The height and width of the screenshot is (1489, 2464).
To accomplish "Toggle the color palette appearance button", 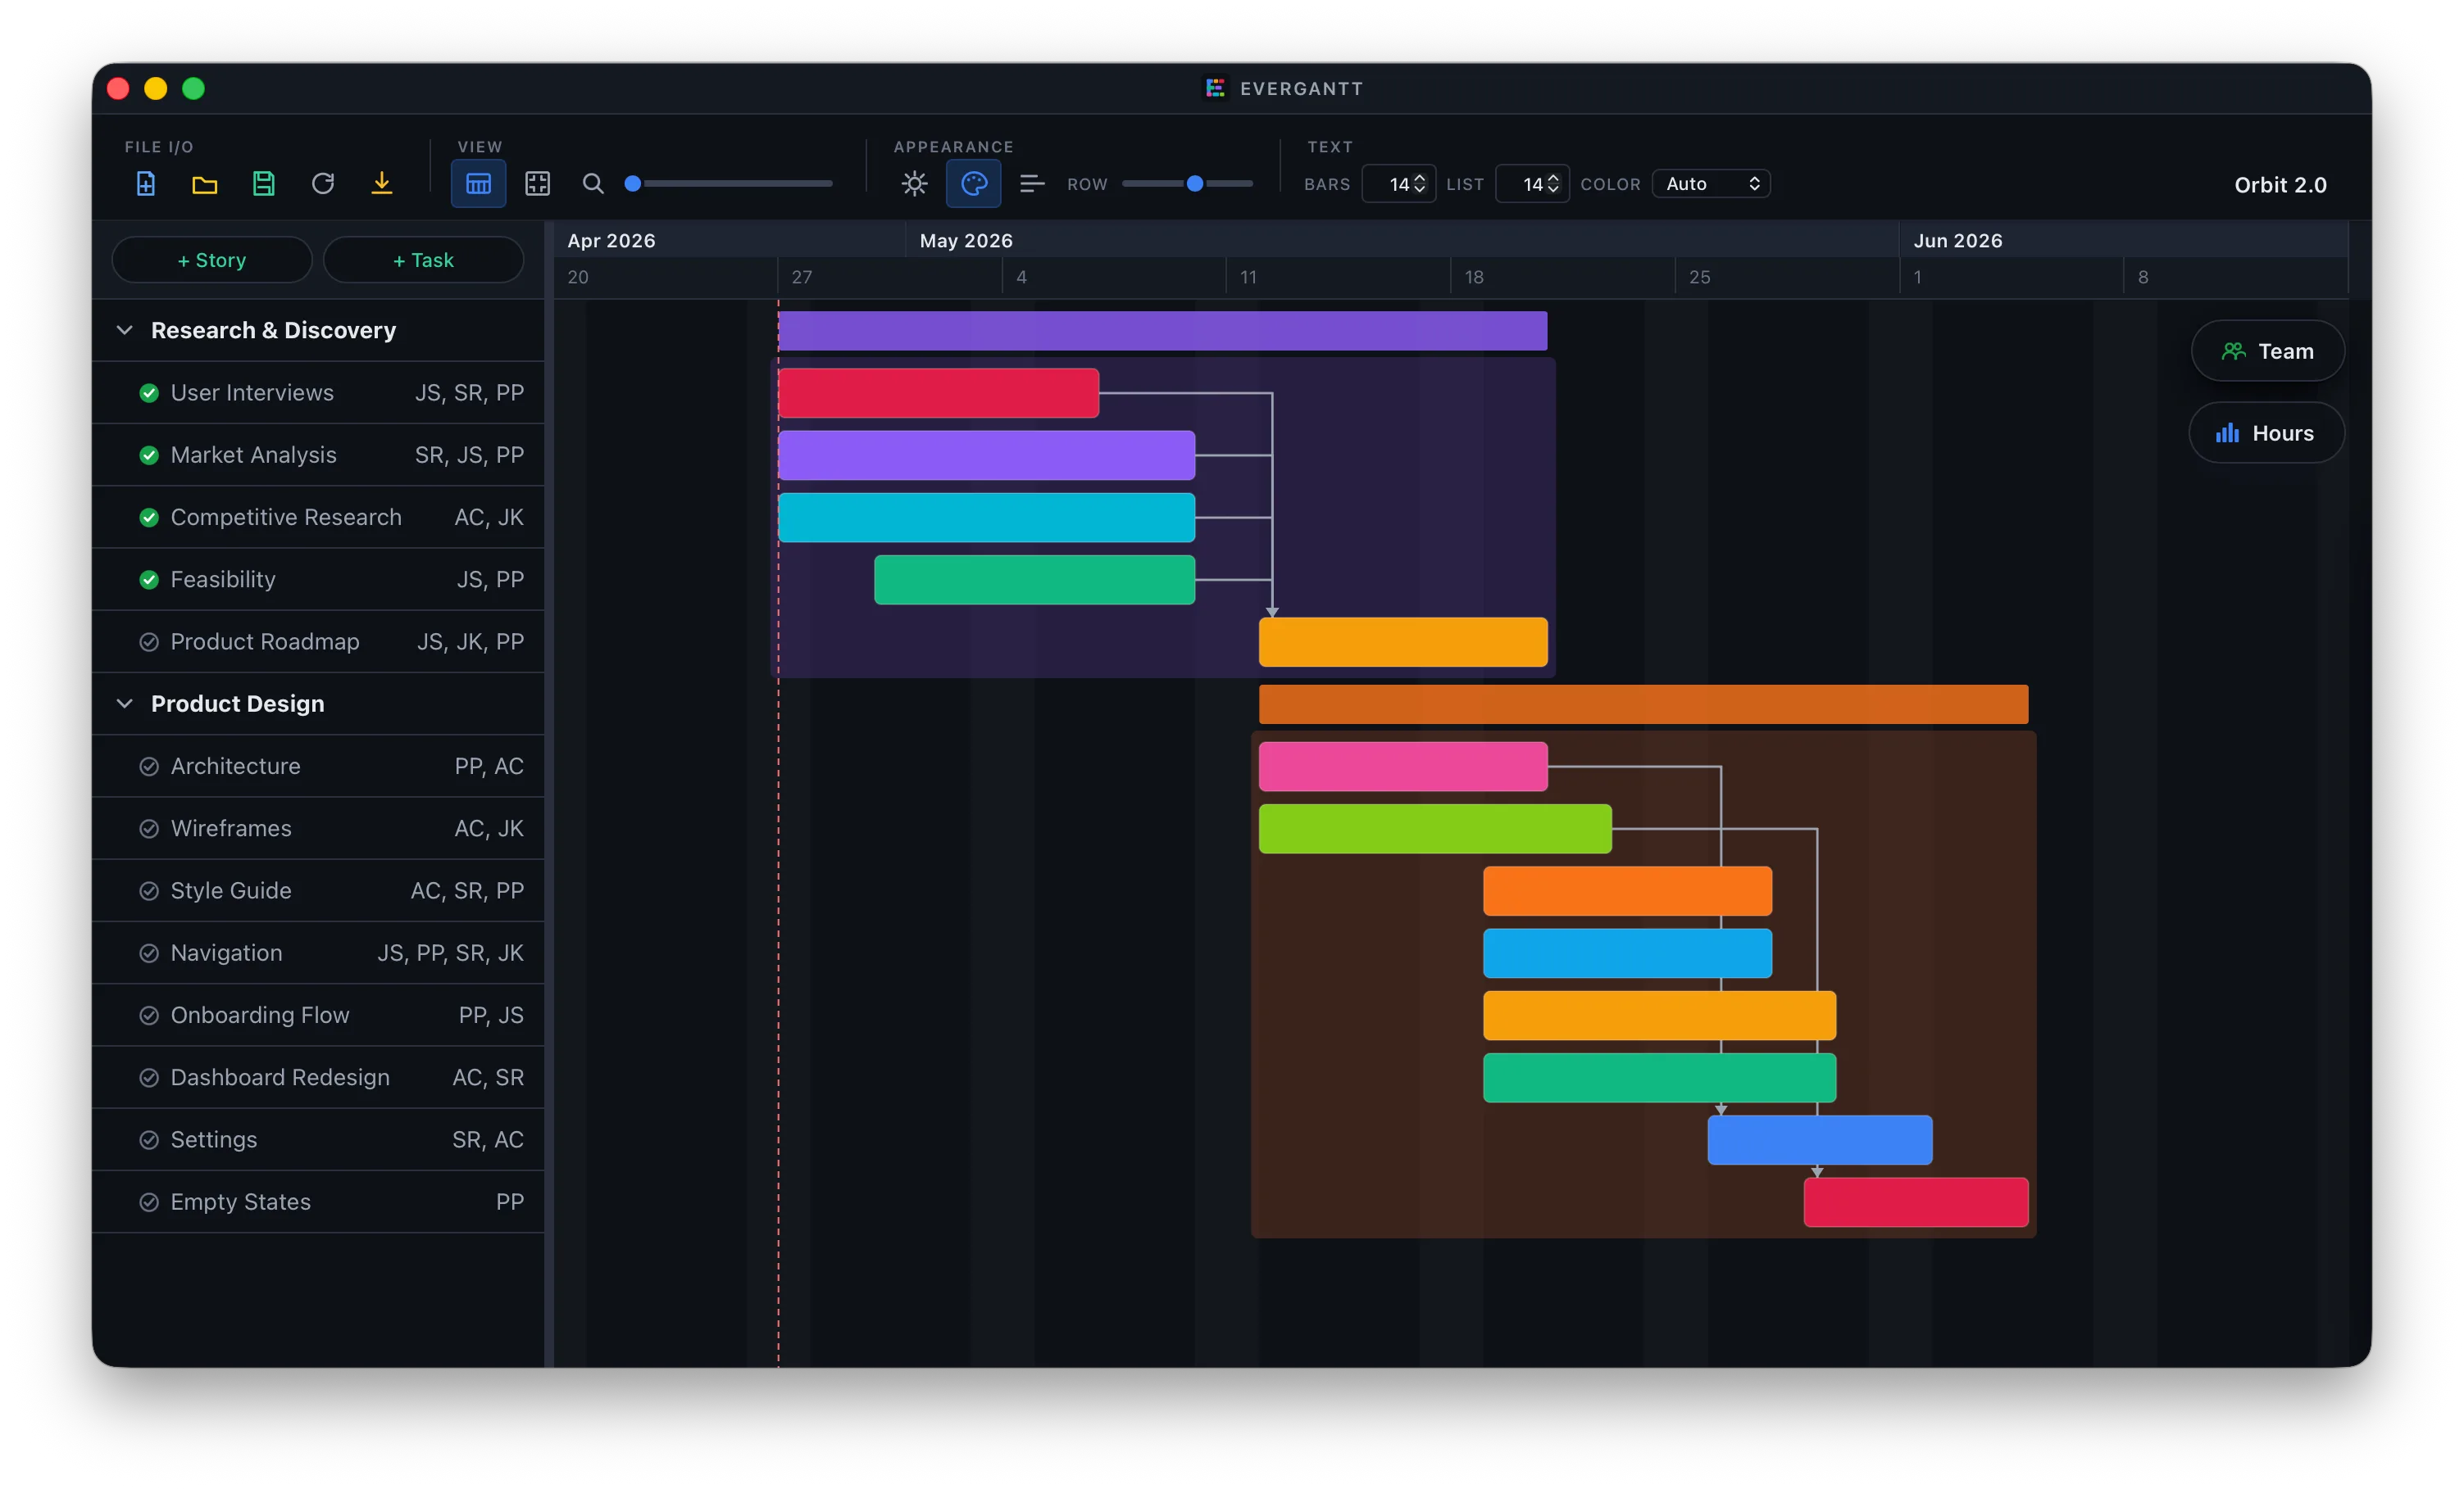I will 973,184.
